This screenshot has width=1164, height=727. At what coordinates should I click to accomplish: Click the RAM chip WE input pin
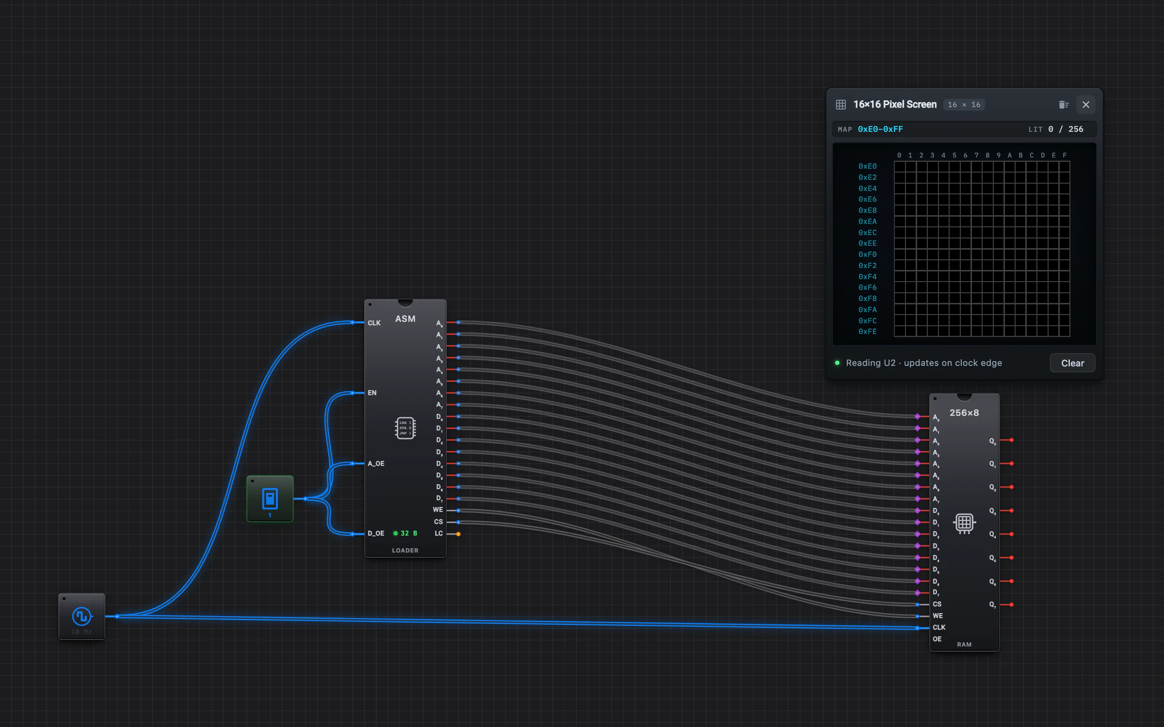coord(918,616)
